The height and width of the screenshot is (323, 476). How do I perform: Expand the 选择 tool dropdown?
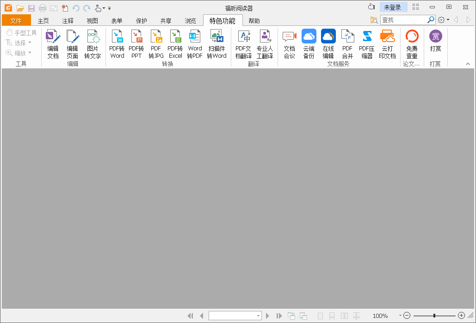(30, 43)
